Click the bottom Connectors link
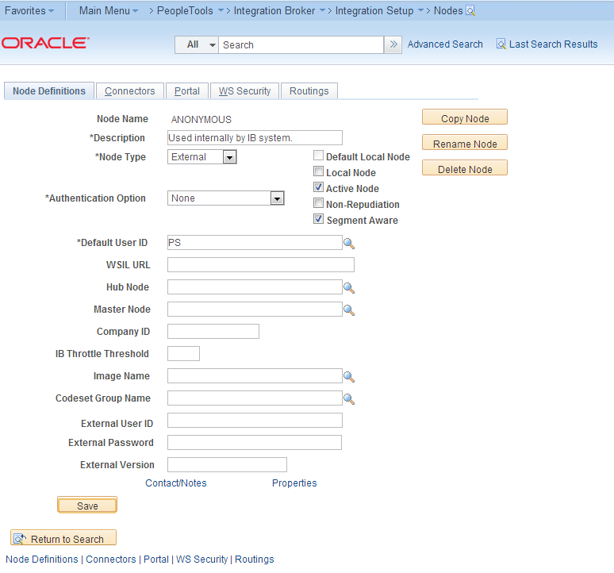Image resolution: width=614 pixels, height=573 pixels. [111, 560]
